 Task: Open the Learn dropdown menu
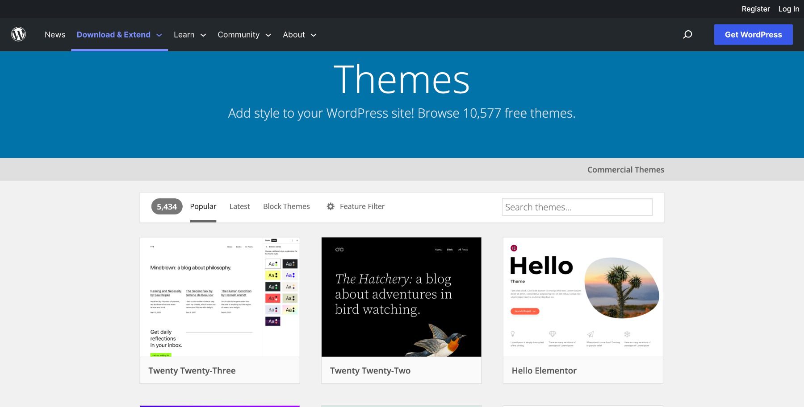(189, 34)
